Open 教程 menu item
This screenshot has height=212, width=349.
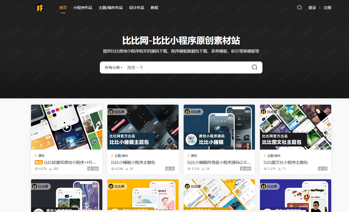point(154,8)
